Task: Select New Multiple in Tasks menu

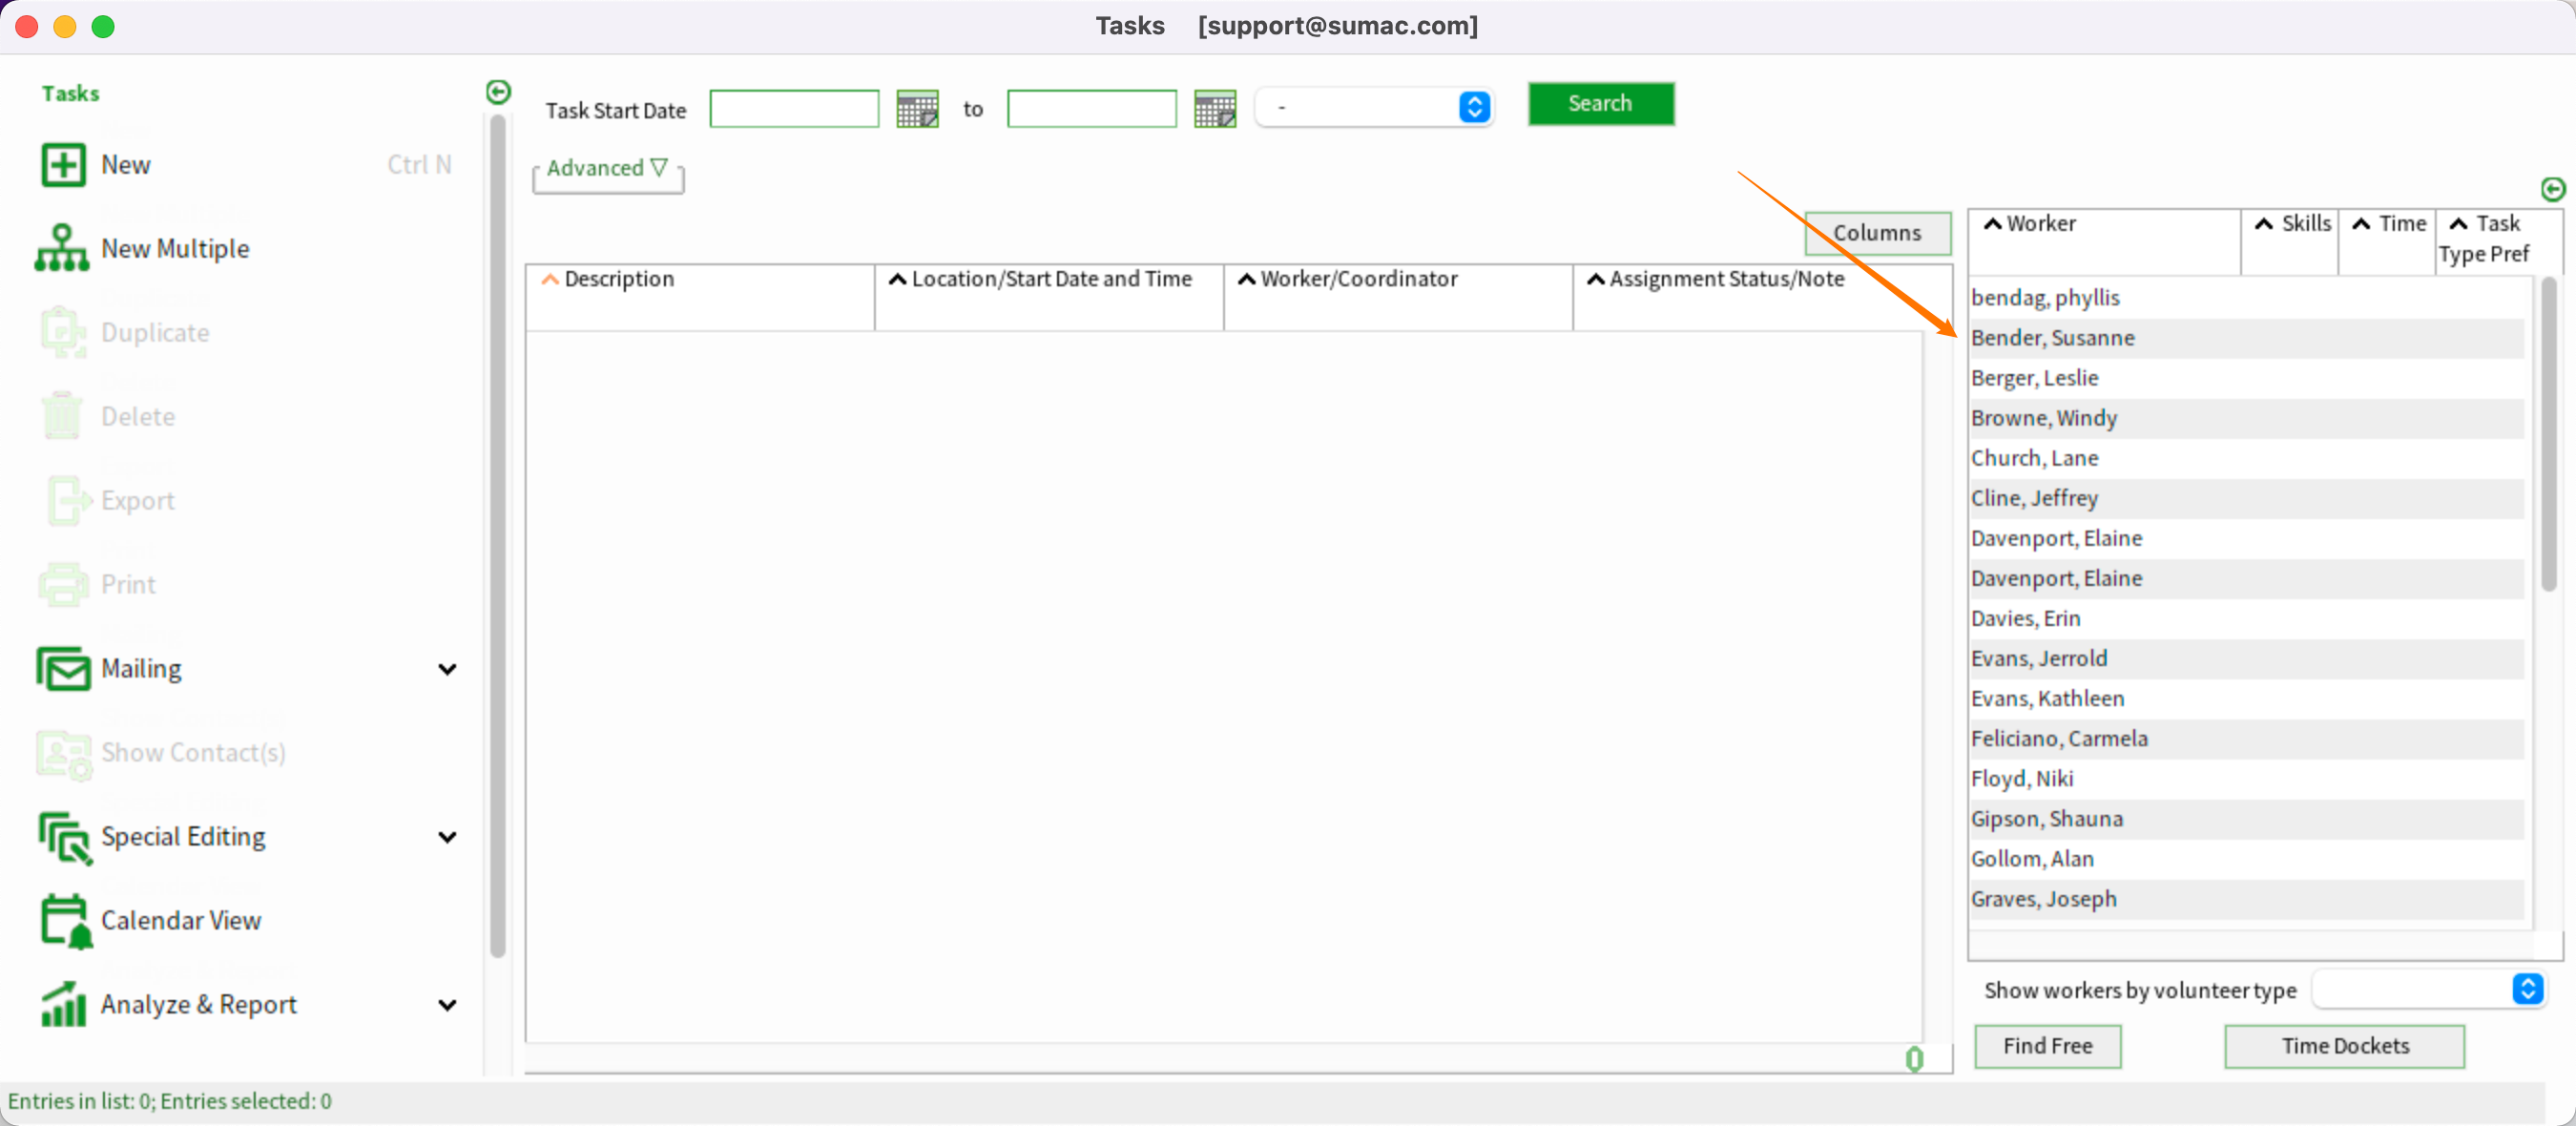Action: tap(175, 249)
